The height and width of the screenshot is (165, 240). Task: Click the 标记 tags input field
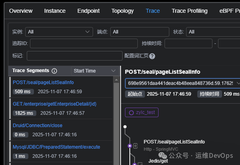pos(75,56)
